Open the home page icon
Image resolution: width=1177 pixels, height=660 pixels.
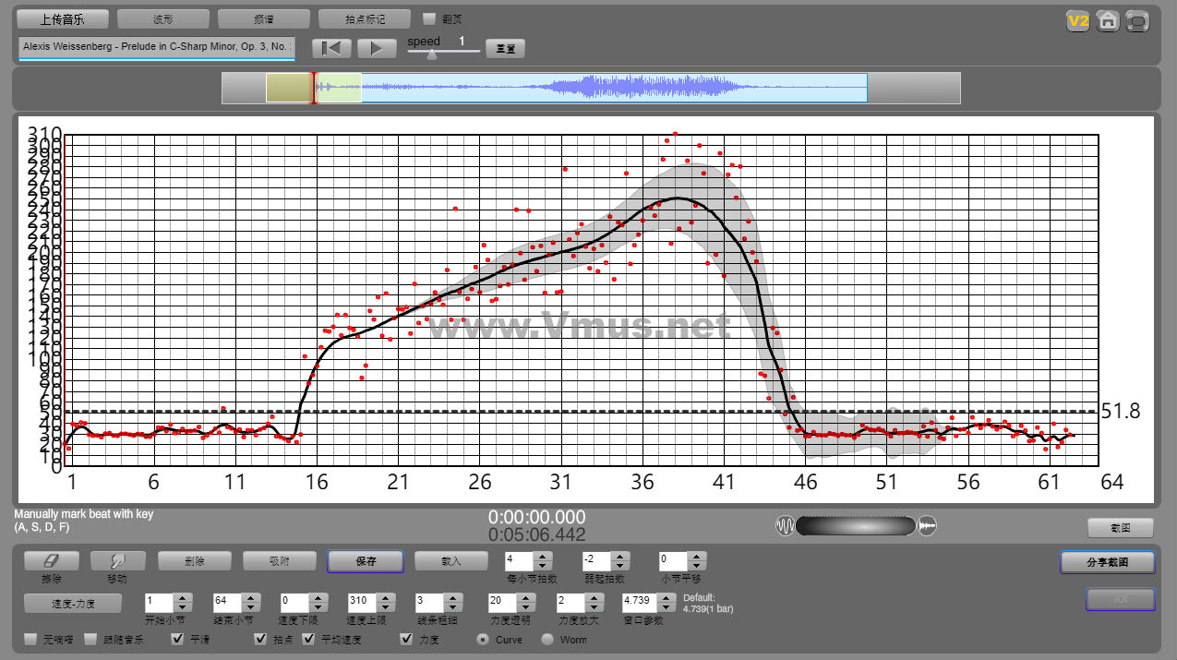coord(1108,20)
